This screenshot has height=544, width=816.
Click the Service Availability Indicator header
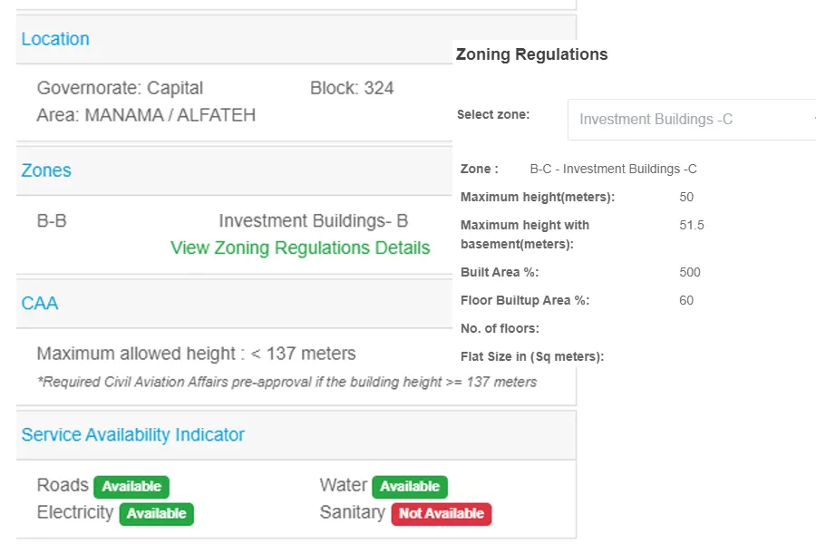click(x=133, y=434)
